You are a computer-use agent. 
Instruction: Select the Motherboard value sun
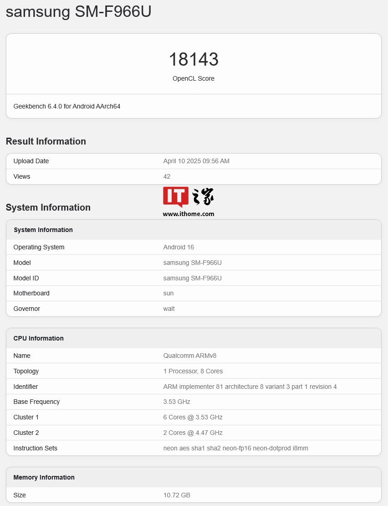[168, 293]
